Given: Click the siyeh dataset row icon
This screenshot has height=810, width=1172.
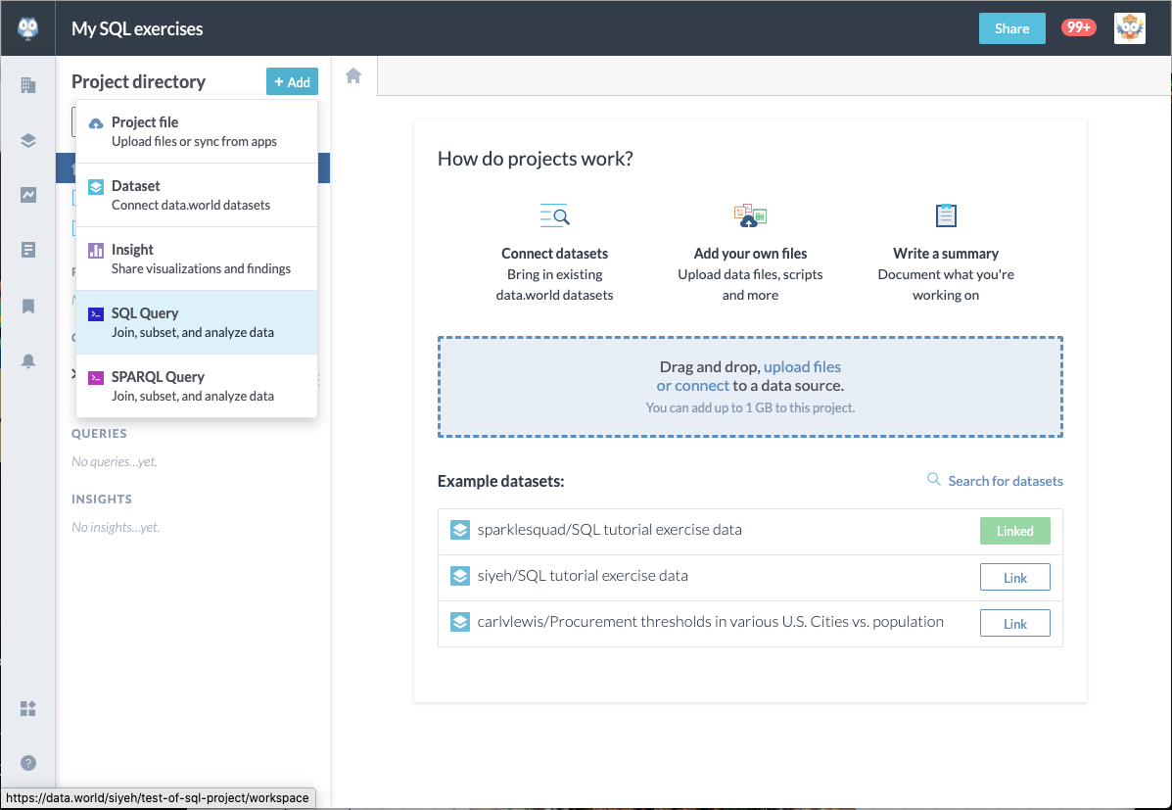Looking at the screenshot, I should pyautogui.click(x=459, y=576).
